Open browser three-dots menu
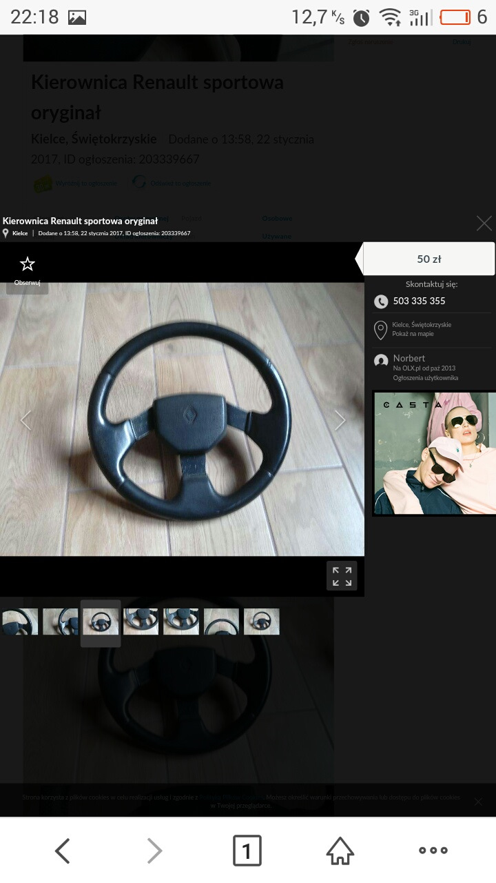 [x=433, y=851]
